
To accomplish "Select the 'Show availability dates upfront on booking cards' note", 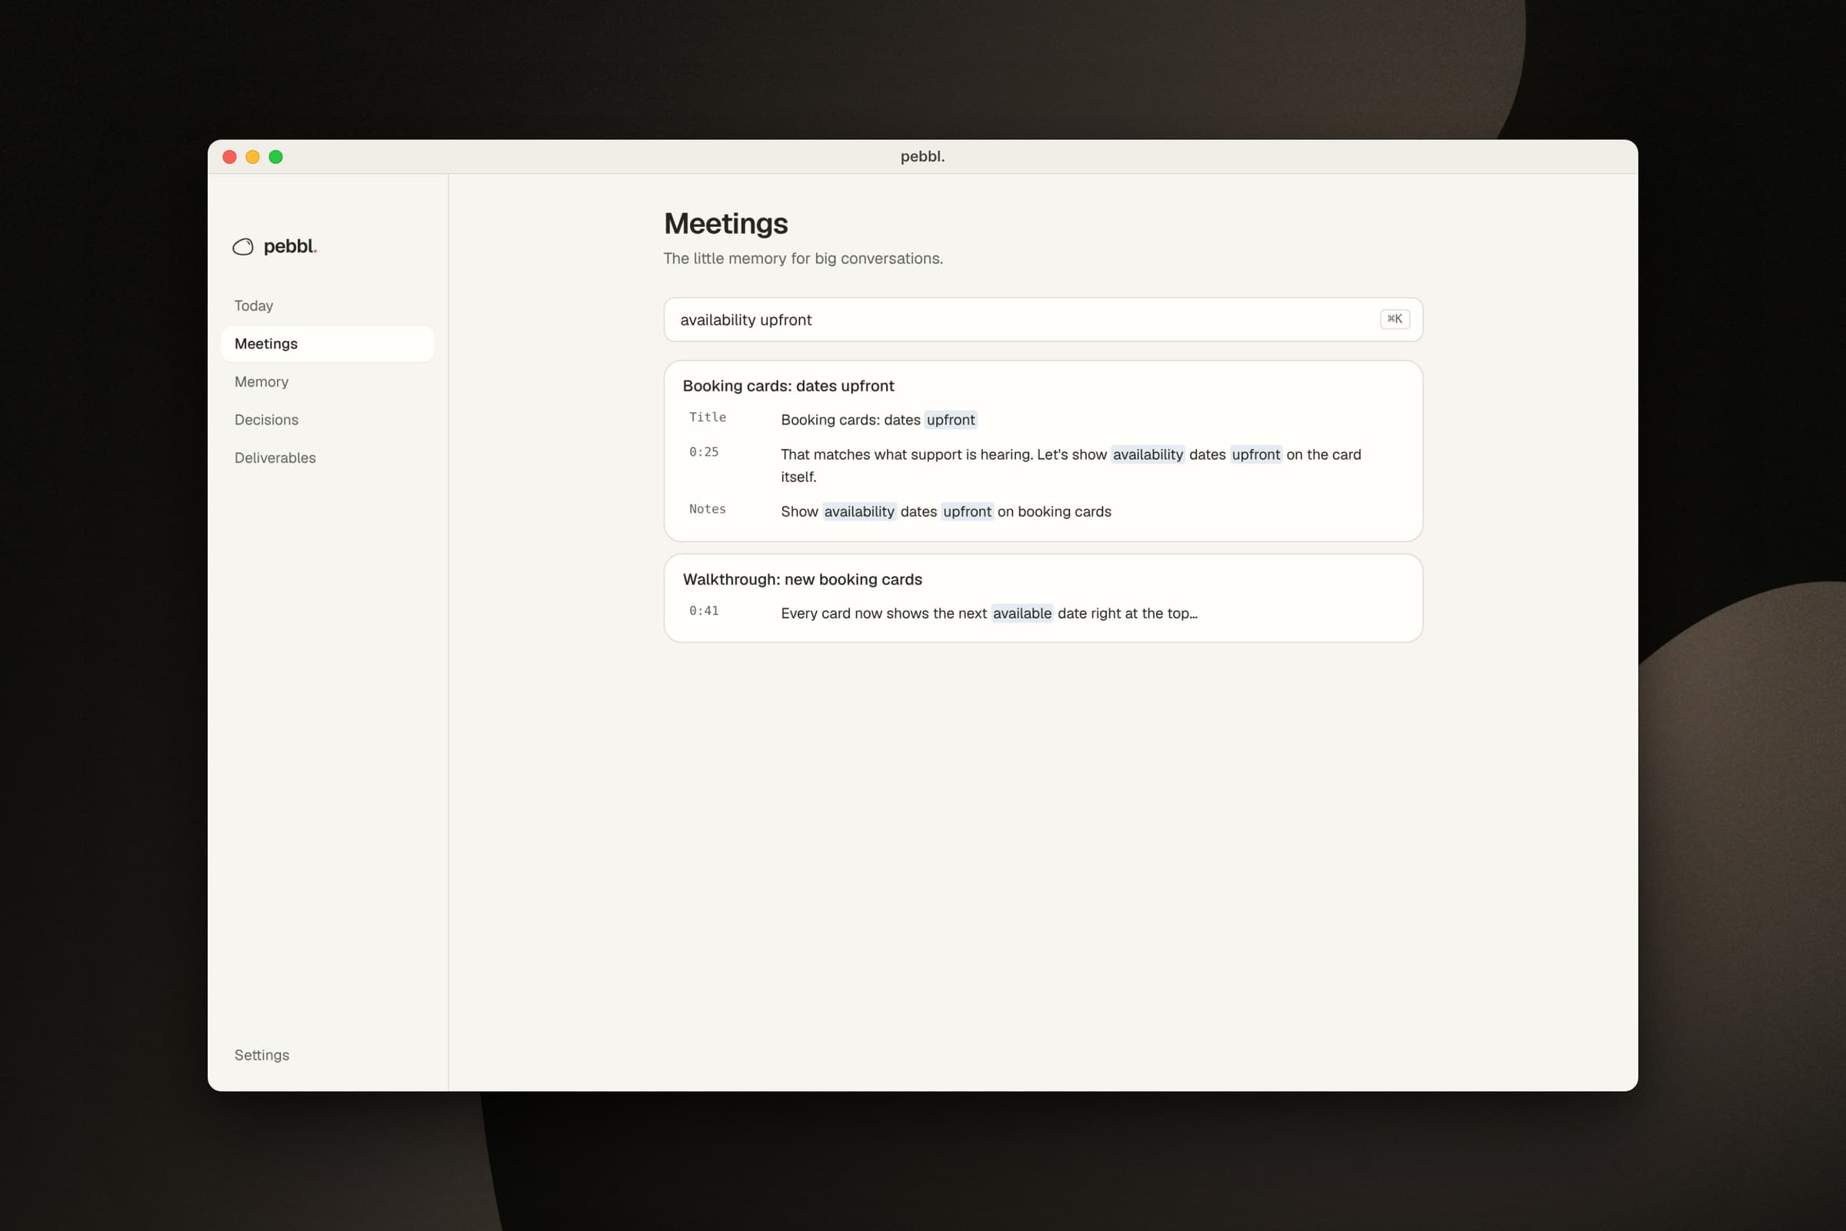I will point(945,512).
